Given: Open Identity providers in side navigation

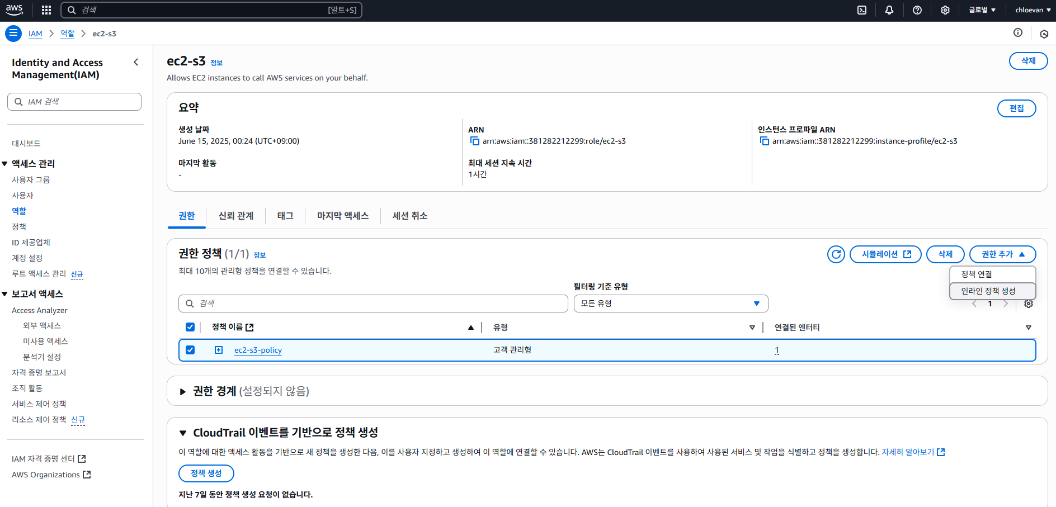Looking at the screenshot, I should coord(31,243).
